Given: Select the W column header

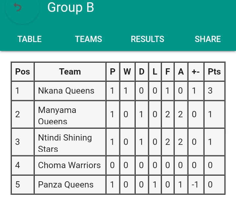Looking at the screenshot, I should [x=127, y=72].
